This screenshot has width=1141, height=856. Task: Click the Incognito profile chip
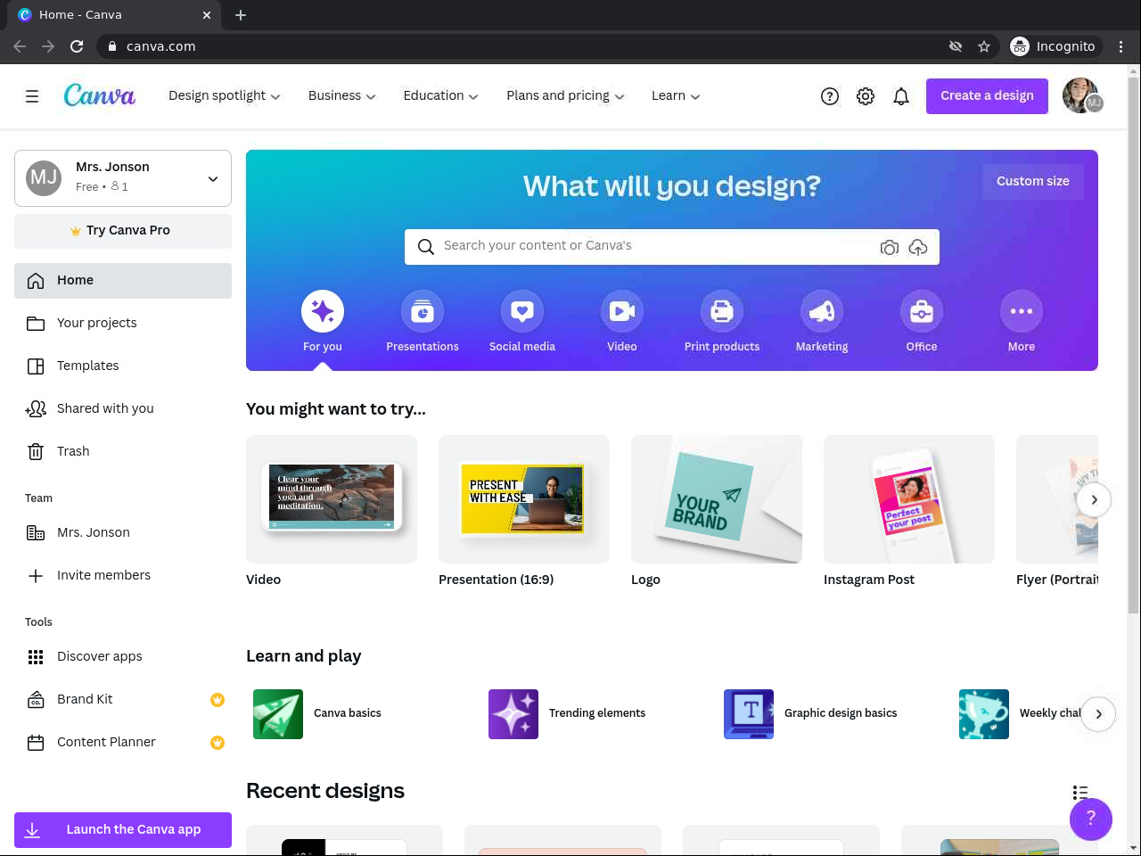[1055, 46]
